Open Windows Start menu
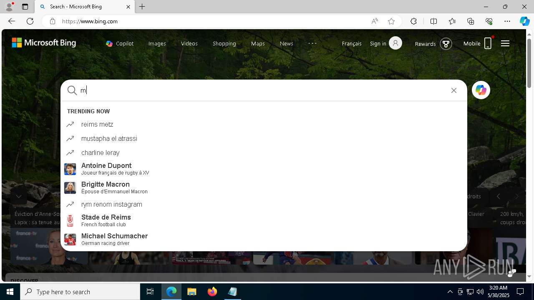Viewport: 534px width, 300px height. [x=10, y=292]
